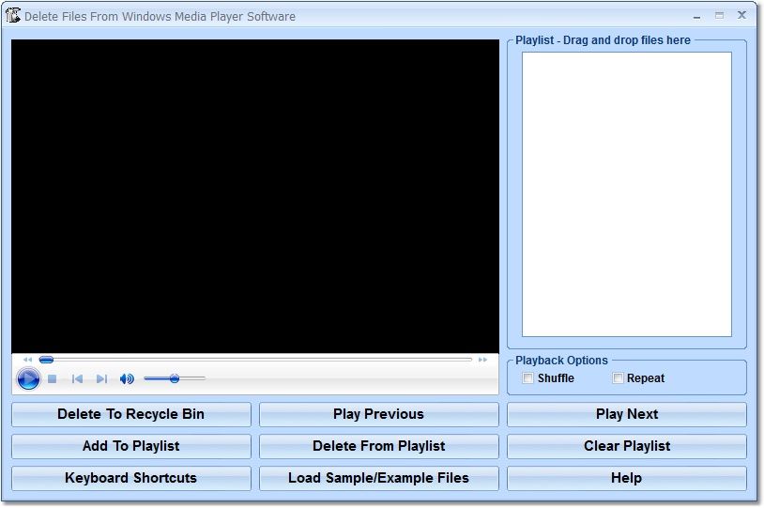Click the blue Play button
764x508 pixels.
point(28,378)
